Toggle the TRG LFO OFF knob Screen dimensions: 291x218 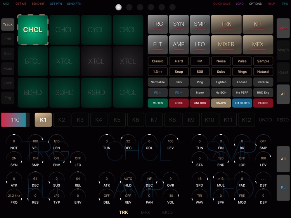(x=78, y=160)
